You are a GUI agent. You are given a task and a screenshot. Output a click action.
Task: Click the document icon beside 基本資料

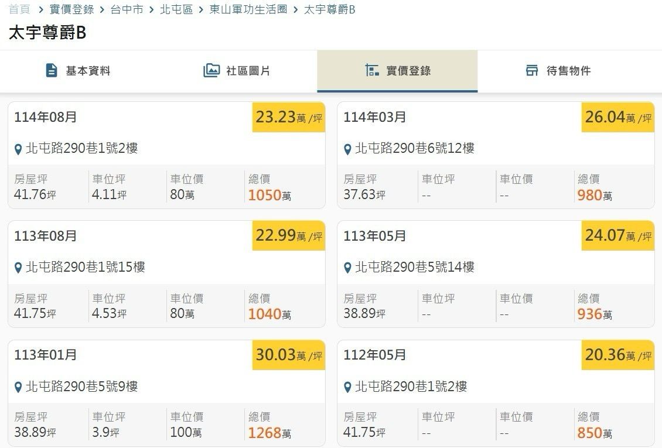[51, 70]
